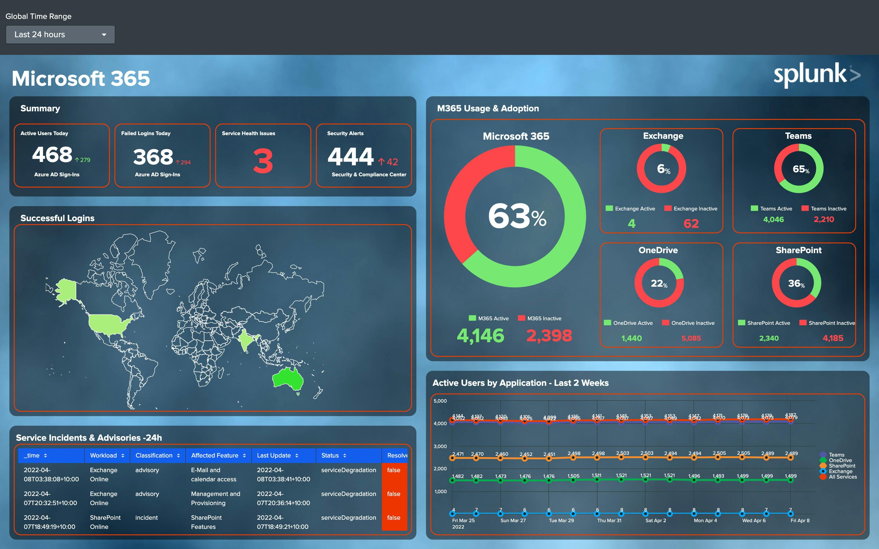Toggle Exchange series in line chart legend
This screenshot has width=879, height=549.
click(x=836, y=471)
